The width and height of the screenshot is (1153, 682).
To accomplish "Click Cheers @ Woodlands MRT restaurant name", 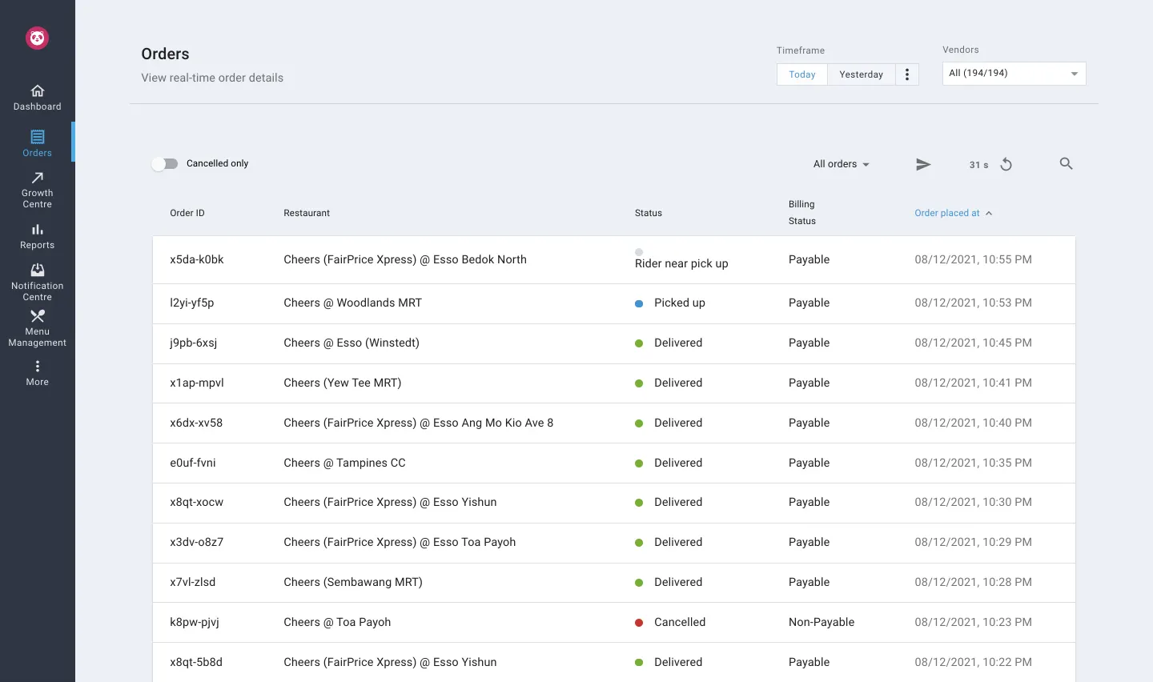I will [352, 303].
